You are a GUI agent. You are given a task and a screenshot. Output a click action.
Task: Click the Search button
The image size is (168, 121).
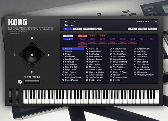coord(68,36)
